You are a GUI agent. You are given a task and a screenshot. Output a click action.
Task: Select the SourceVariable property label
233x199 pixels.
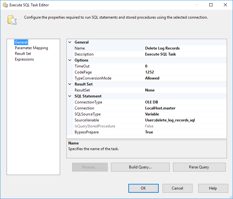[x=87, y=120]
